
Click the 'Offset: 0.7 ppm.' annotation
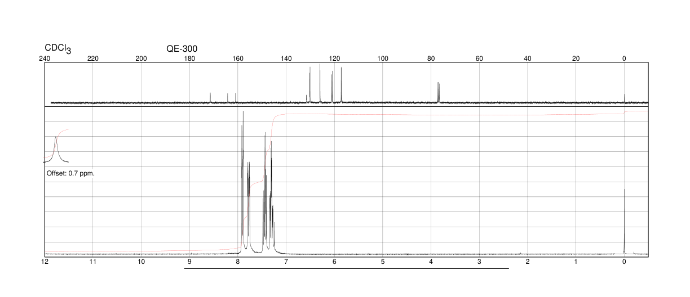click(70, 173)
